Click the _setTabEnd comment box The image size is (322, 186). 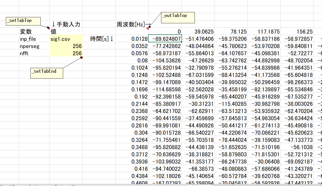[x=46, y=73]
